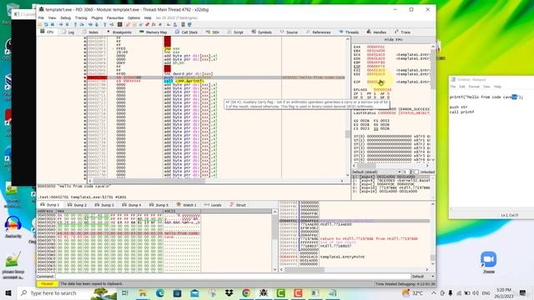Open the Default dropdown beside the command bar
The width and height of the screenshot is (534, 300).
[x=423, y=277]
